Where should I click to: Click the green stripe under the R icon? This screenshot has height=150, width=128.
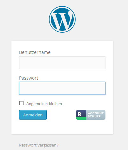81,119
